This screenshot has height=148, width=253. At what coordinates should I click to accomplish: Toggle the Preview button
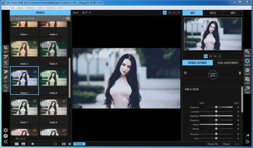pos(79,144)
